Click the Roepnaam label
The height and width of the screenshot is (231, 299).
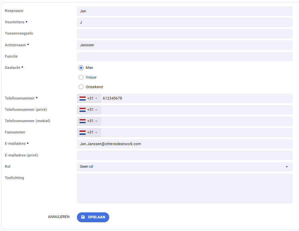click(14, 11)
